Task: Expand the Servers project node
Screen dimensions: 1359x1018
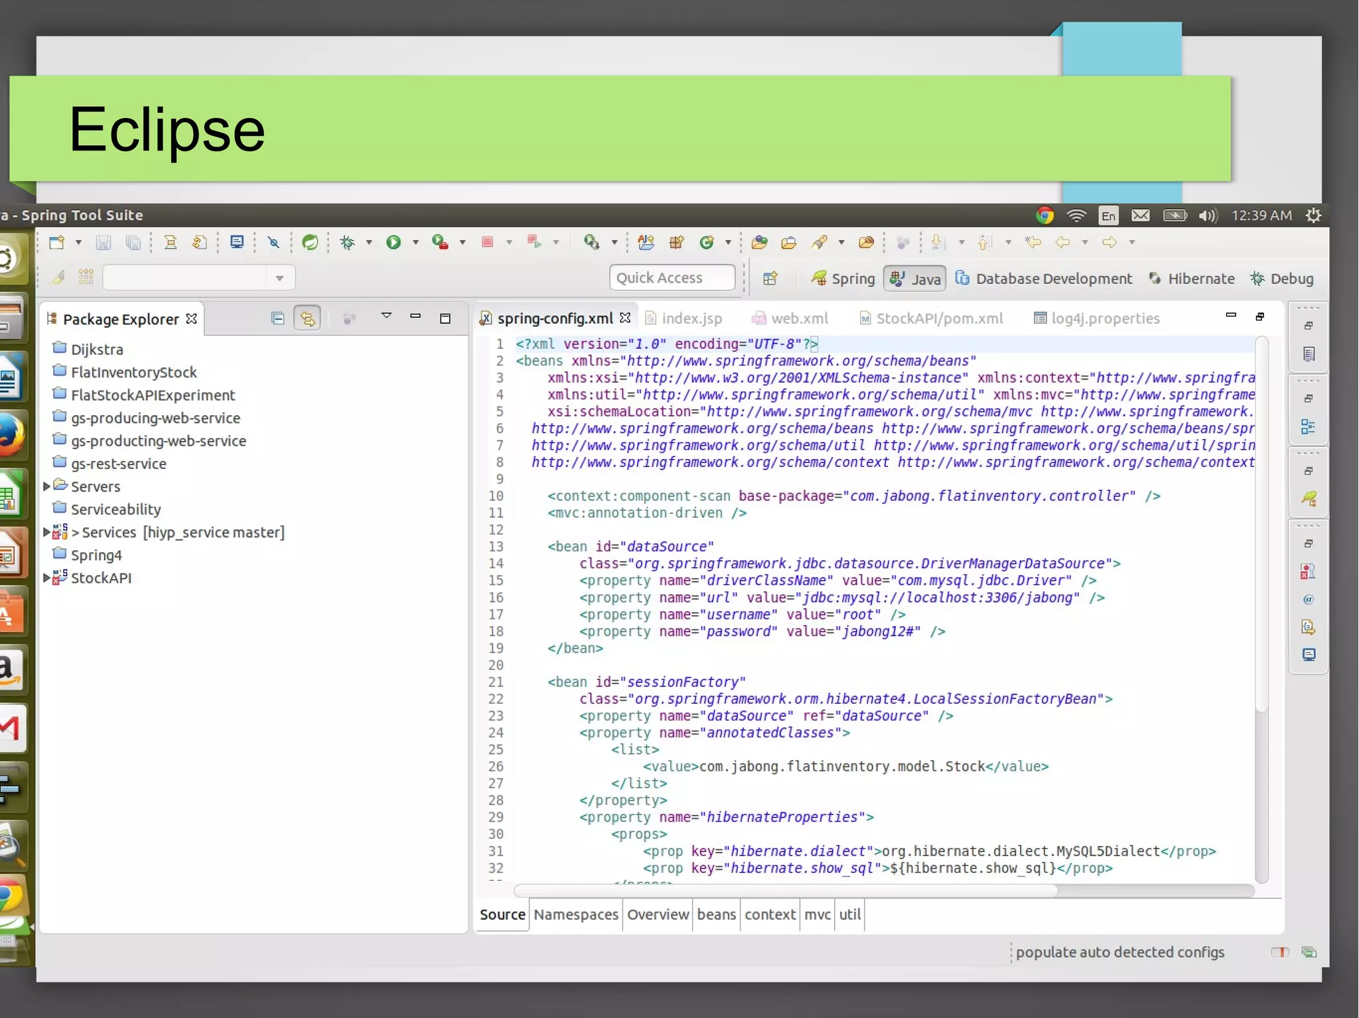Action: point(46,486)
